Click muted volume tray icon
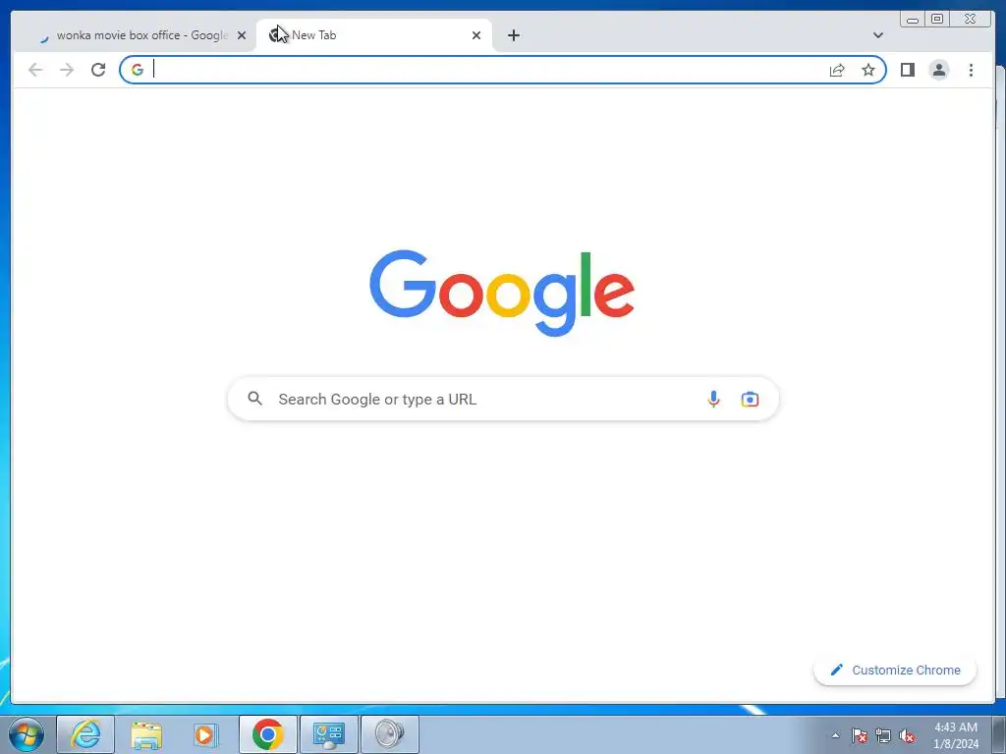Viewport: 1006px width, 754px height. 907,735
